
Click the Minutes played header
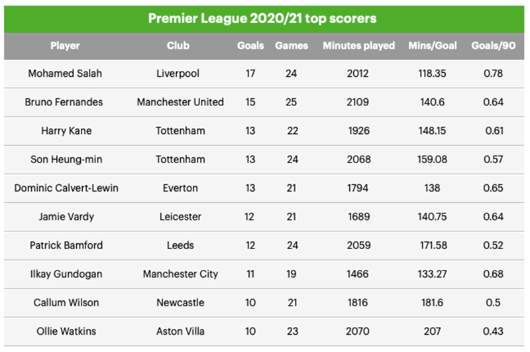pyautogui.click(x=358, y=46)
